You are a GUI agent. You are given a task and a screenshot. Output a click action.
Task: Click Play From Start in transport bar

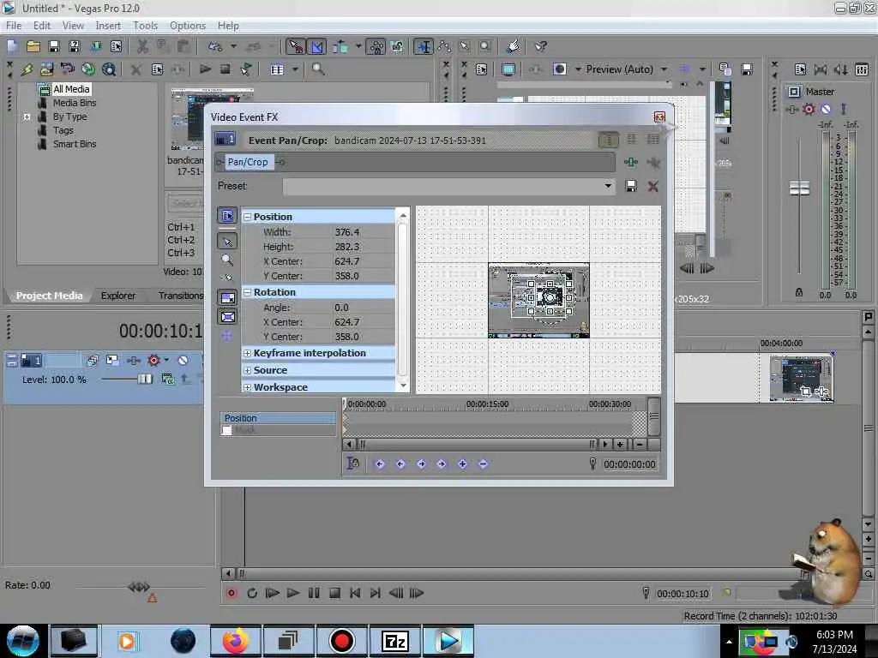point(272,593)
